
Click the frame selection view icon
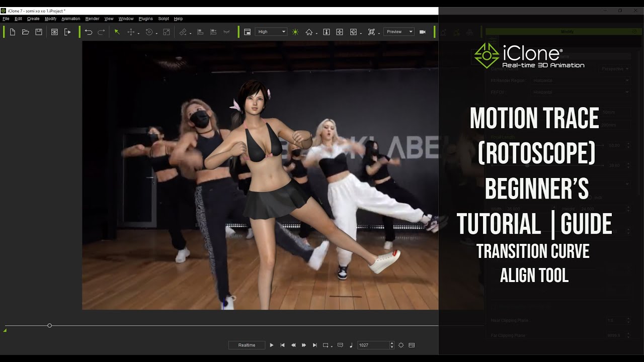[371, 32]
